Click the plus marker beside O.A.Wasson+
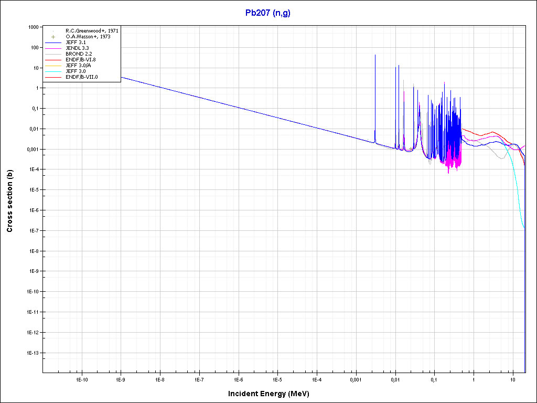 point(53,37)
